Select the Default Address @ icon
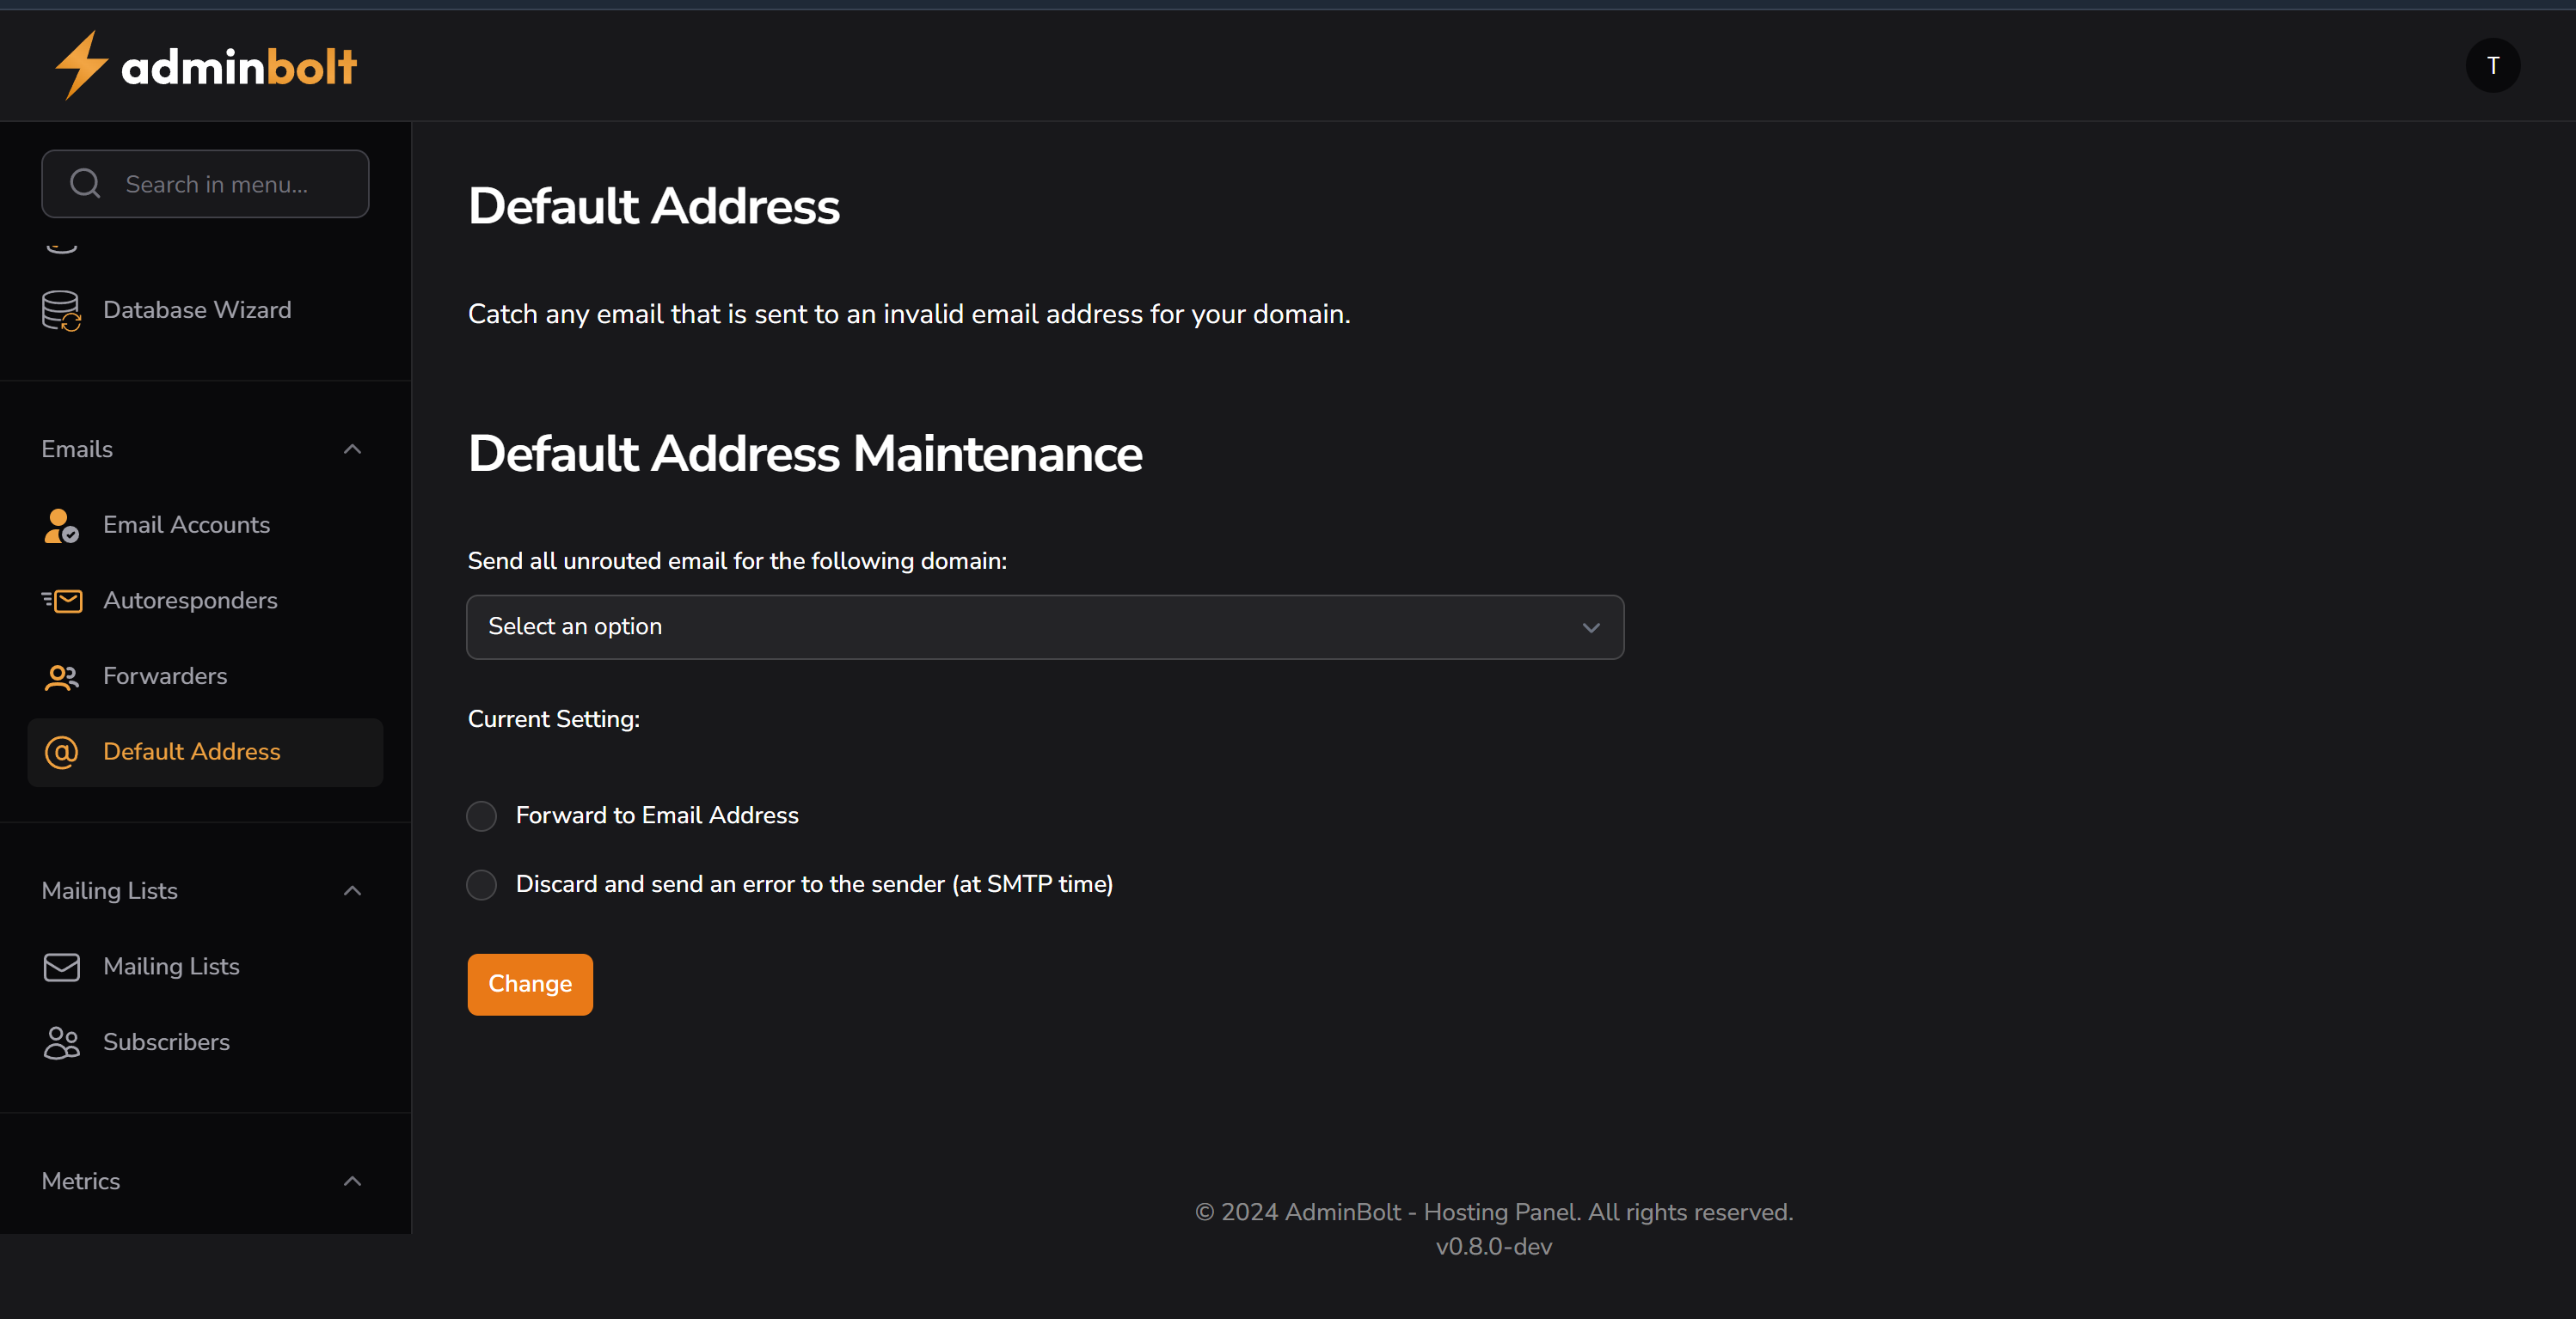Viewport: 2576px width, 1319px height. [61, 753]
